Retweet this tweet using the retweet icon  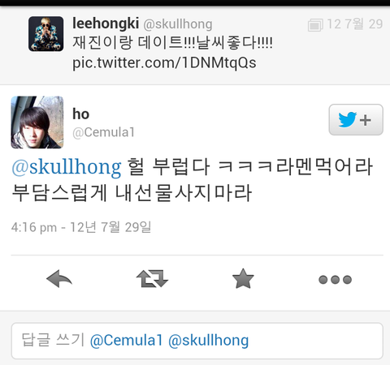152,279
